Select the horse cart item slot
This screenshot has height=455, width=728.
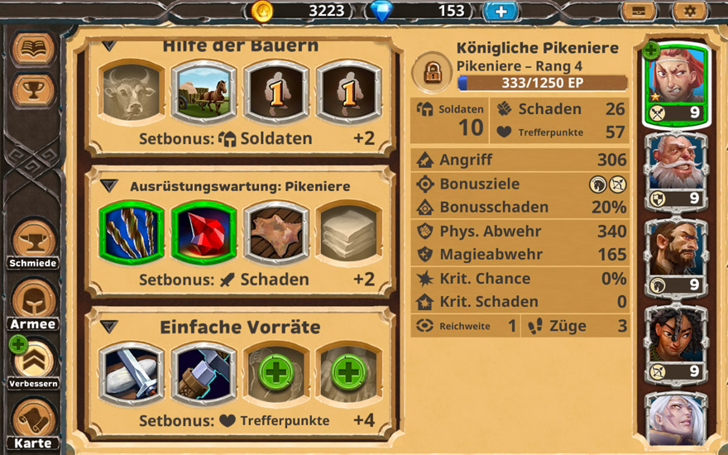point(204,92)
